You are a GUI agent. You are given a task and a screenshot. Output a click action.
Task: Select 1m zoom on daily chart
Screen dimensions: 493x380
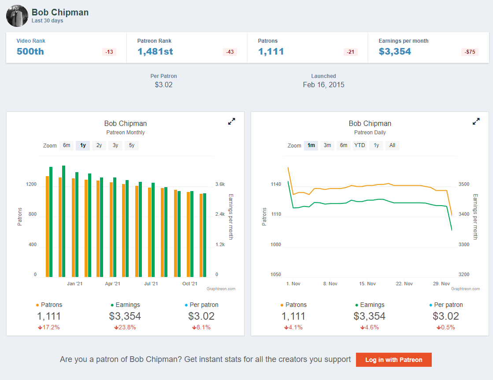[x=311, y=145]
